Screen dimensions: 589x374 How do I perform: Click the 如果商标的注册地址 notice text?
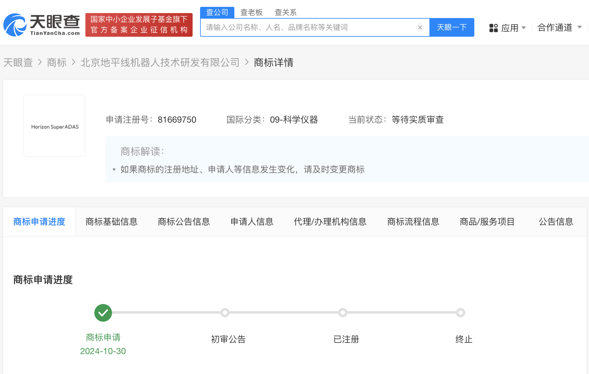(242, 170)
